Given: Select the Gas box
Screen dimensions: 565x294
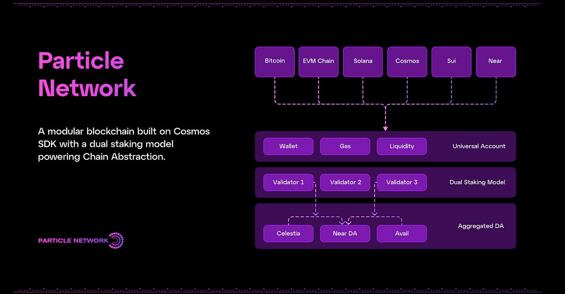Looking at the screenshot, I should click(x=345, y=146).
